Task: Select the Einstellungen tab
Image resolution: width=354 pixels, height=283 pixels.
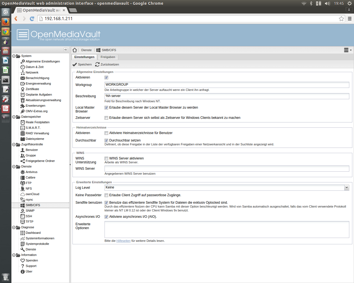Action: point(84,57)
